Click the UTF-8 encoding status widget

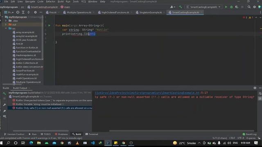point(241,138)
